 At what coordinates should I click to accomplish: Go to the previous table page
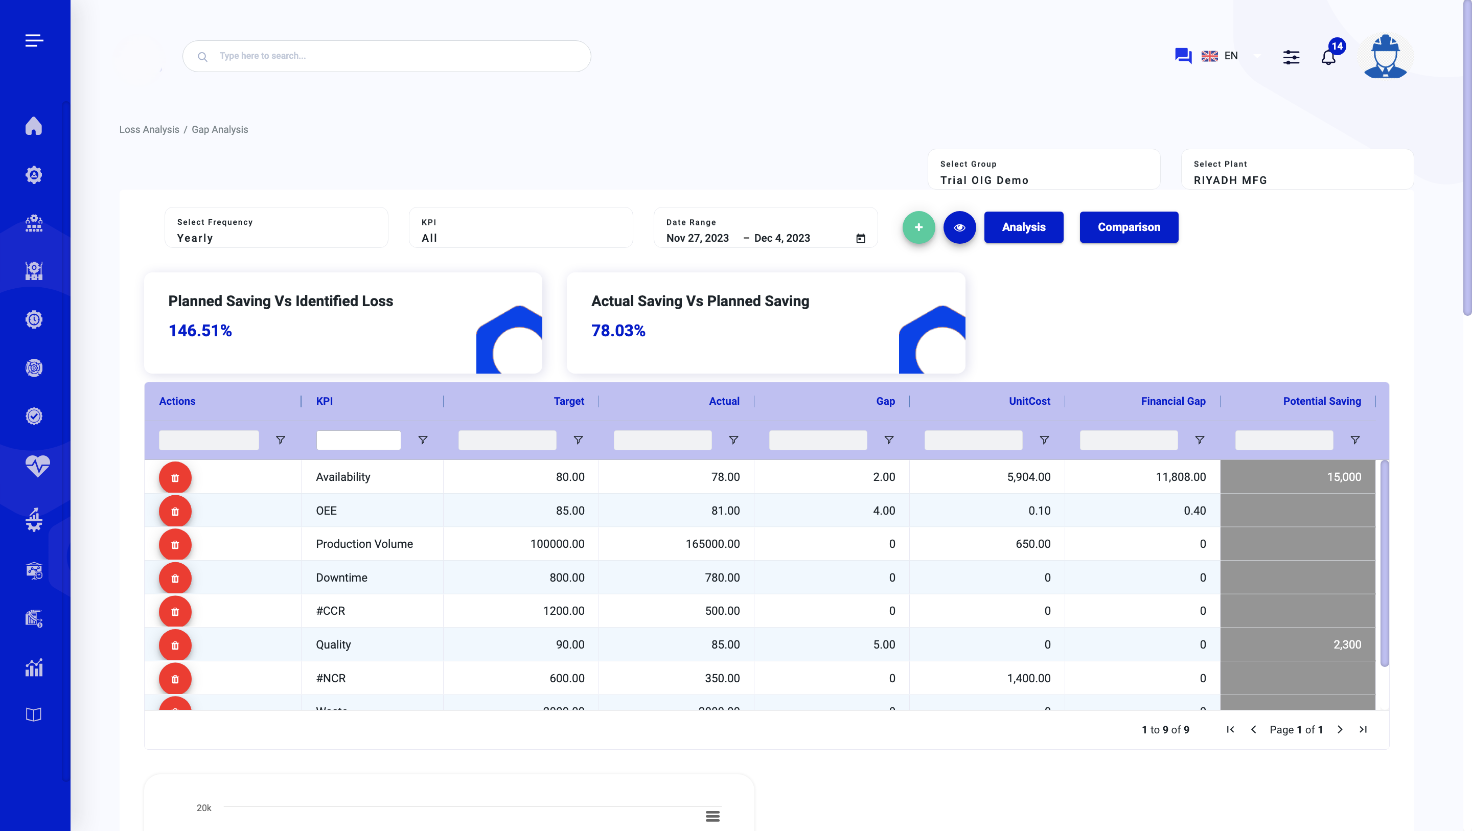coord(1254,730)
